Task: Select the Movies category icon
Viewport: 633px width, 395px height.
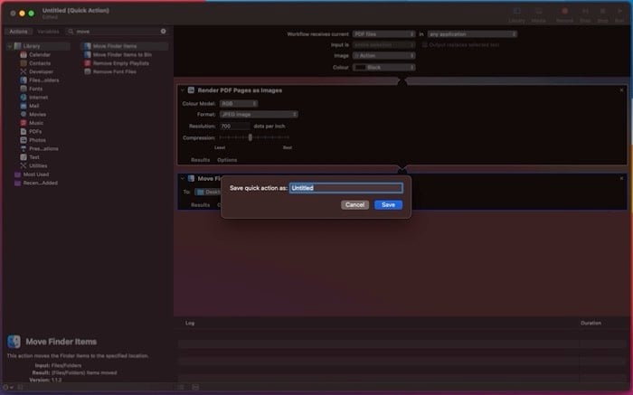Action: (x=24, y=114)
